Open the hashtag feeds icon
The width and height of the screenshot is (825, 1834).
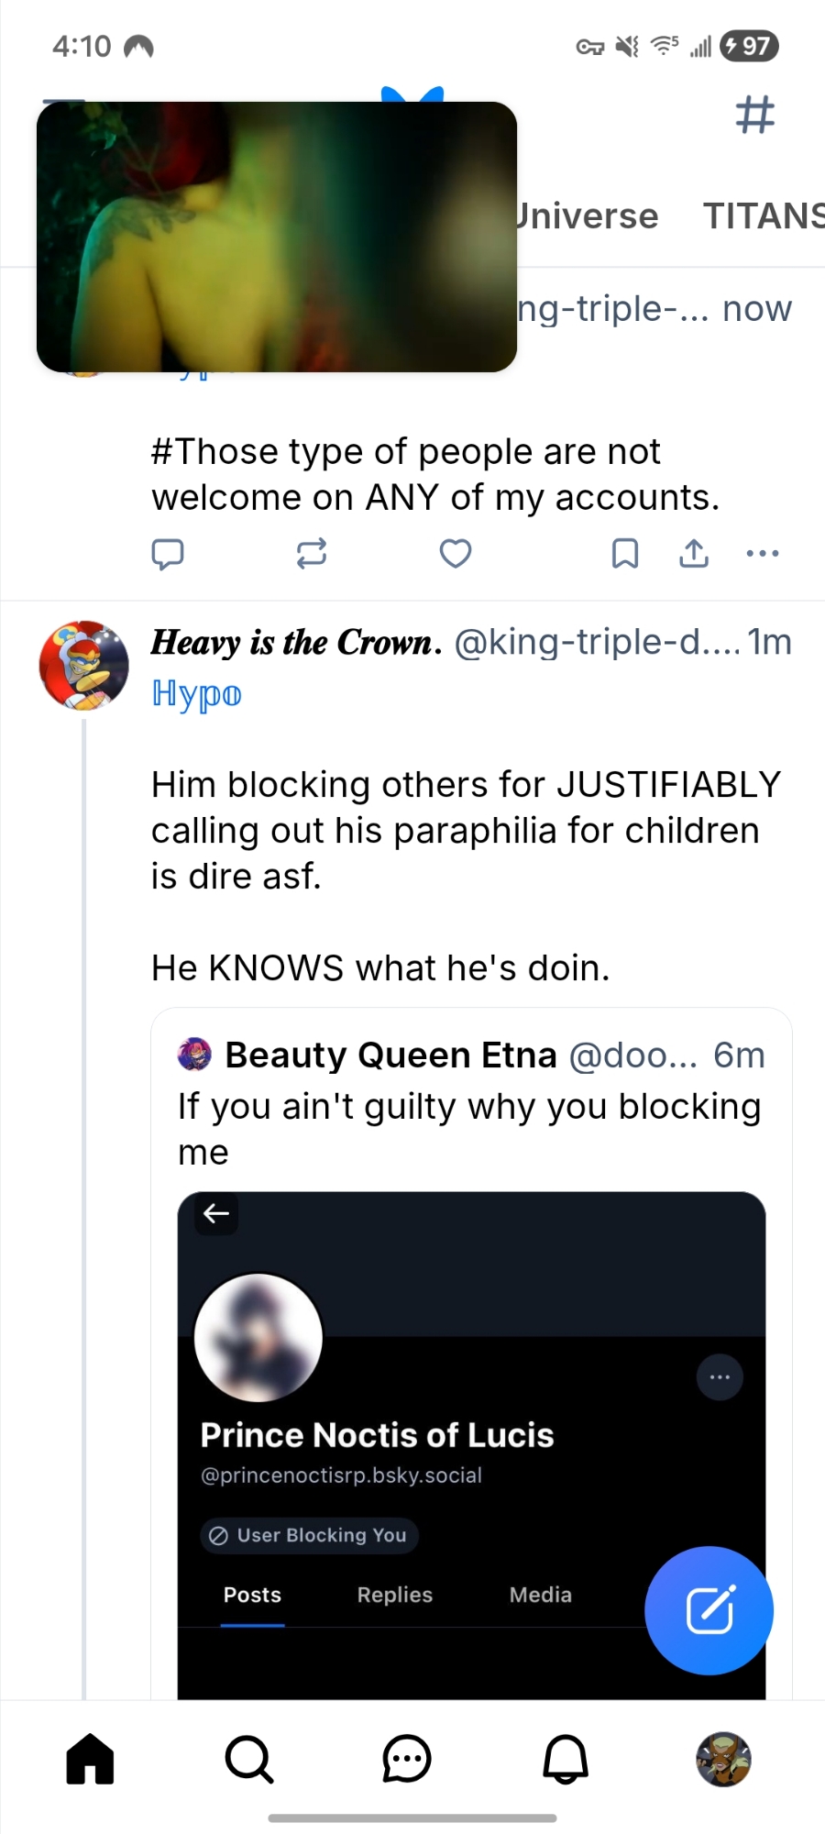tap(755, 116)
